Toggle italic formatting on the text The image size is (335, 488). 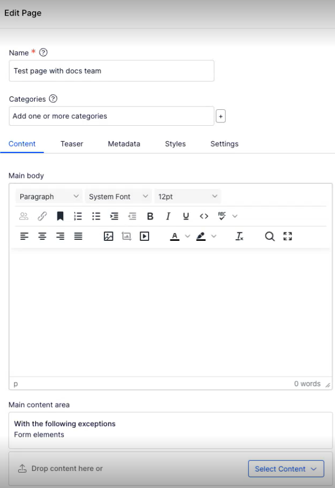tap(168, 216)
